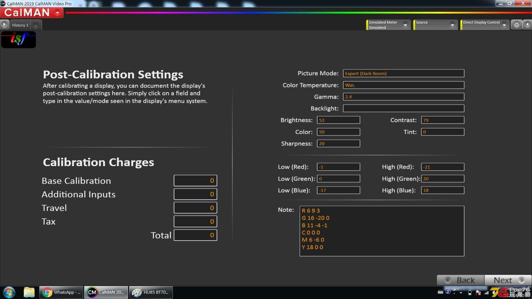This screenshot has width=532, height=299.
Task: Add a new history tab
Action: coord(36,25)
